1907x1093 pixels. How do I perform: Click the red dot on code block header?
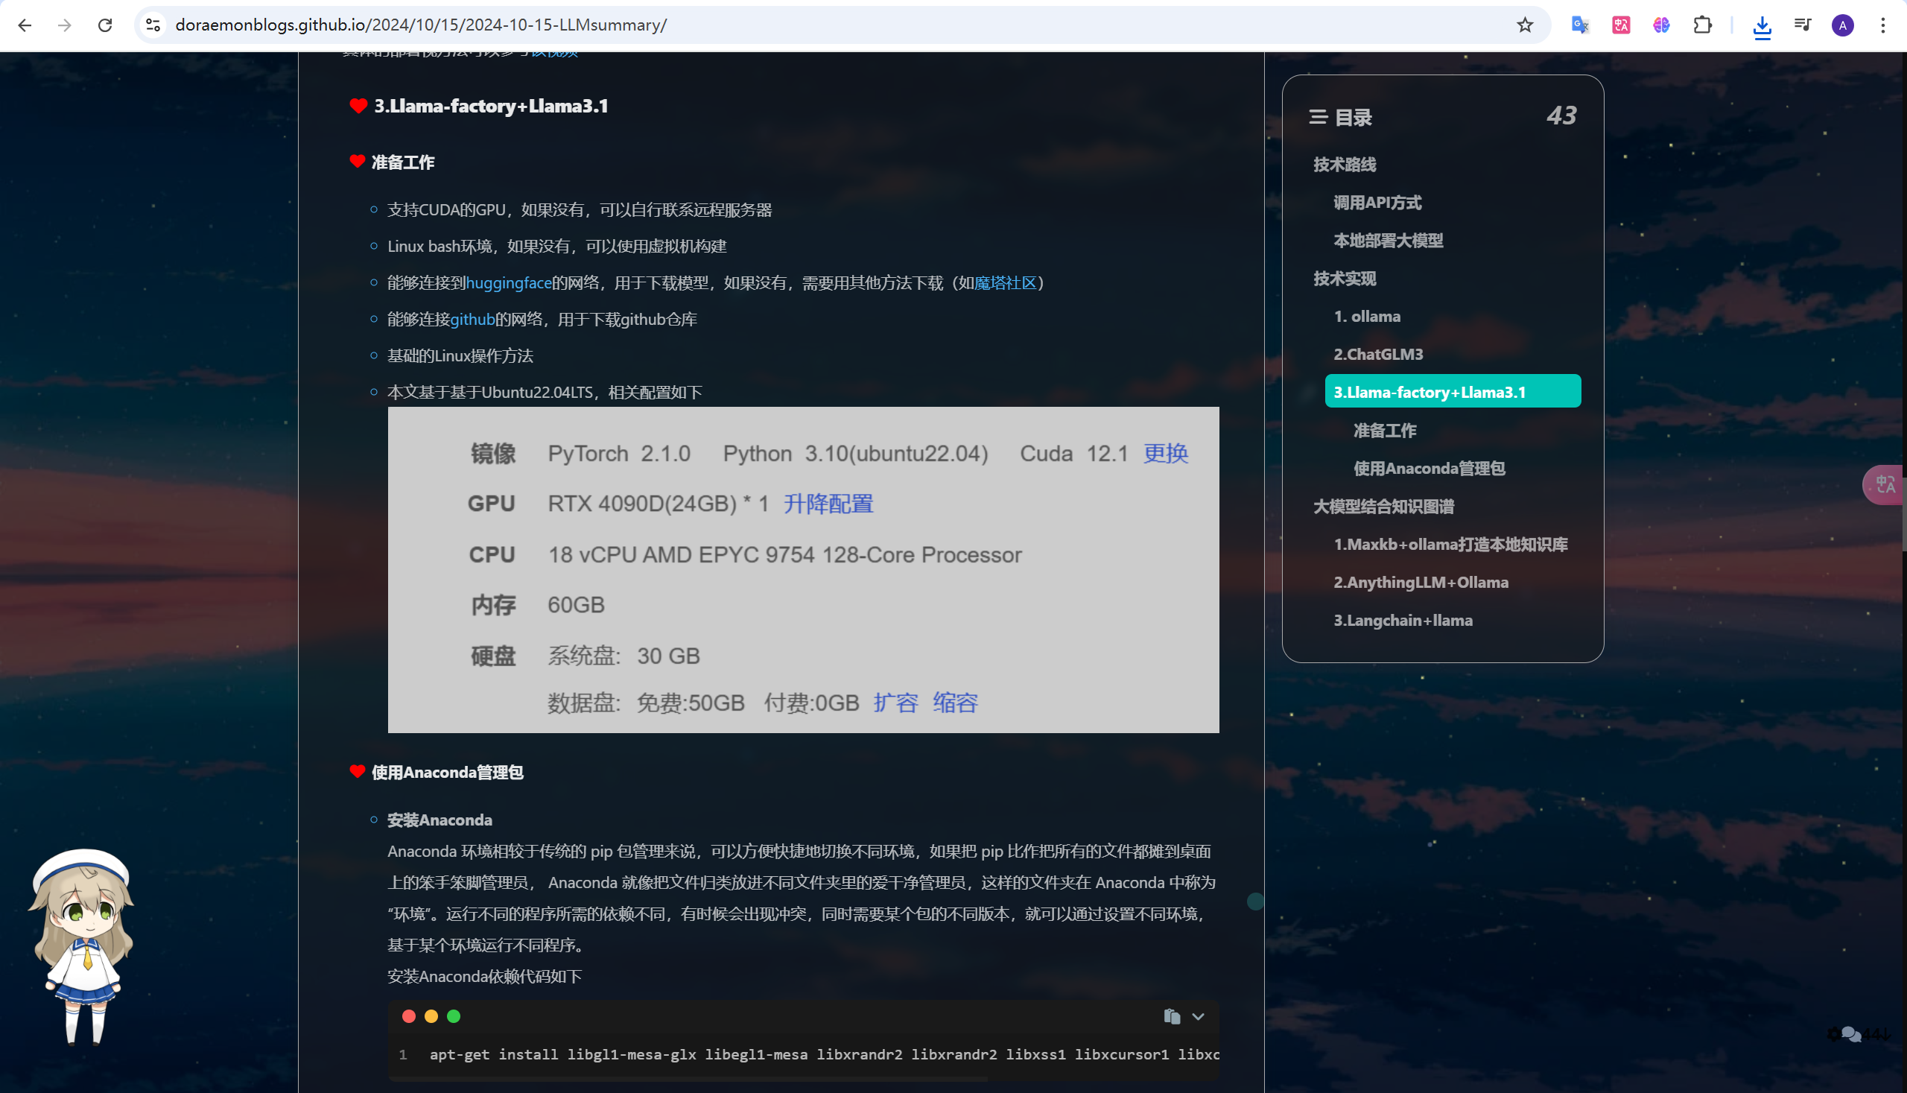(409, 1016)
